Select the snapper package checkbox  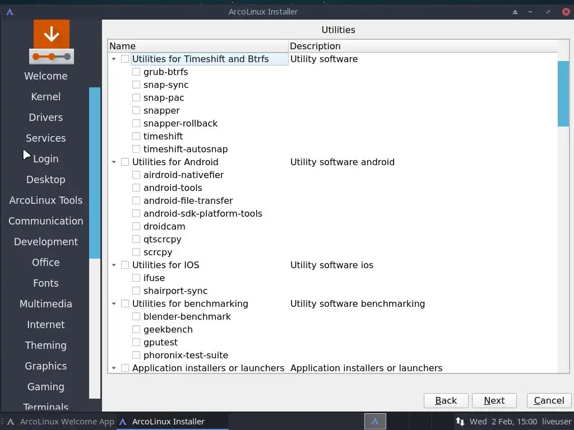point(136,110)
